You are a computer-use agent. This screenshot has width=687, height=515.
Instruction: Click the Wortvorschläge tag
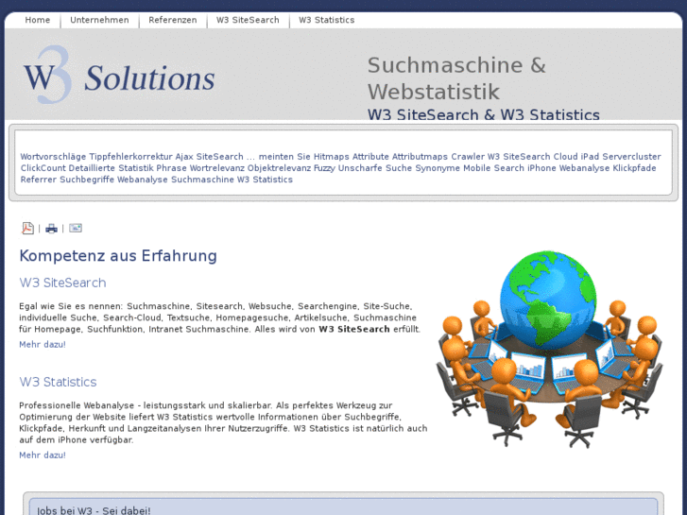point(53,157)
